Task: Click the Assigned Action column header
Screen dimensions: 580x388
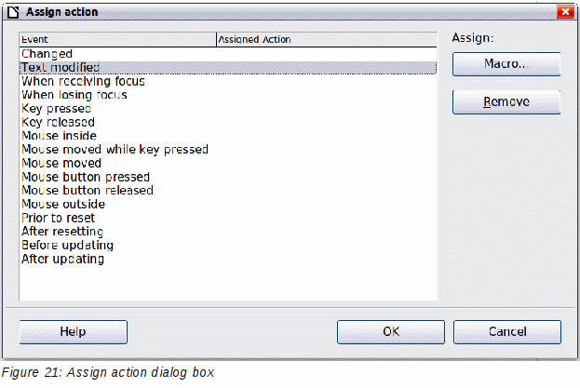Action: coord(327,39)
